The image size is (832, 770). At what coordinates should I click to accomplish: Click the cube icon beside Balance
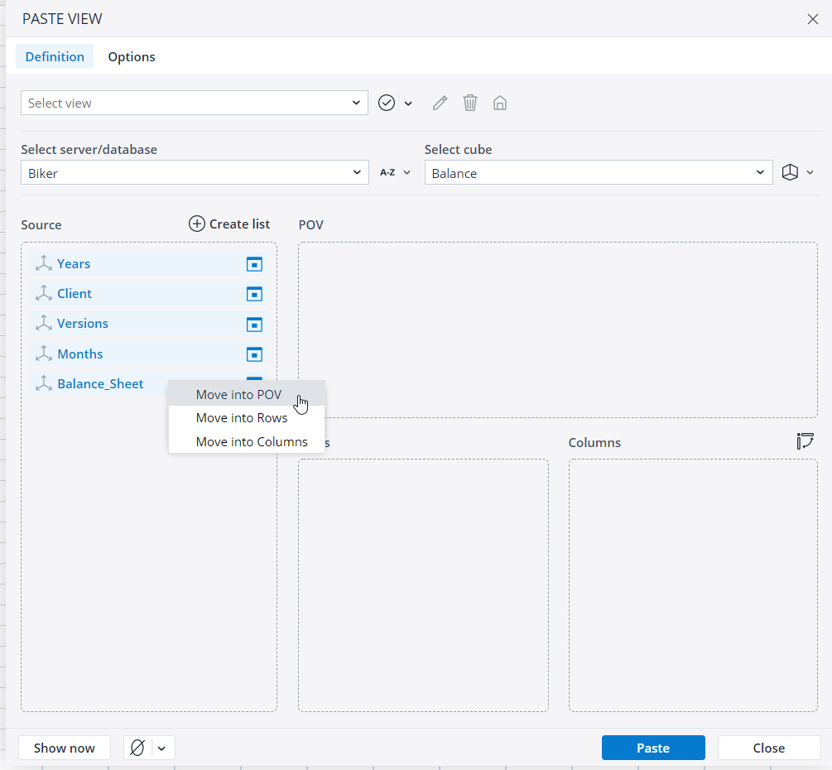coord(790,172)
